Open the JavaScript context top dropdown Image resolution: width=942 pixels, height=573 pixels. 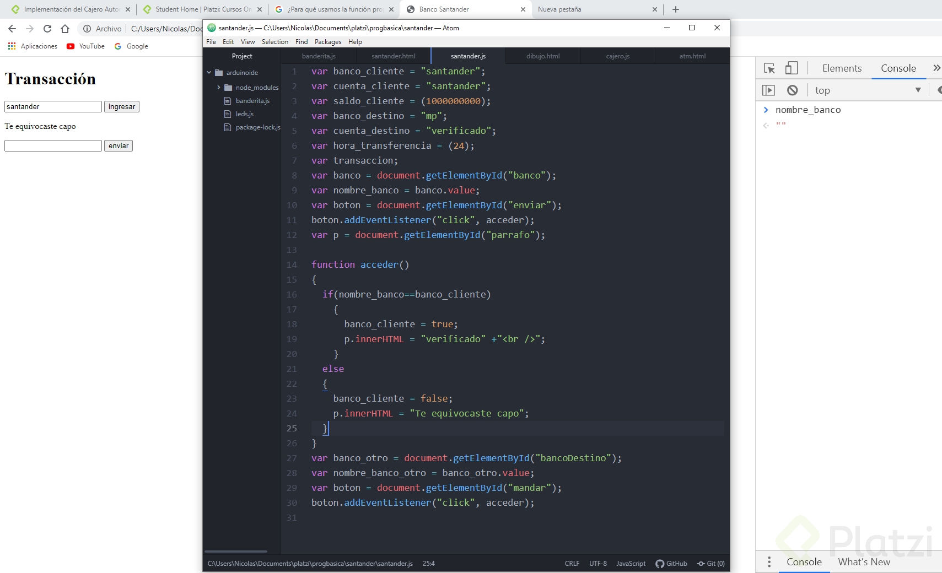(x=868, y=90)
